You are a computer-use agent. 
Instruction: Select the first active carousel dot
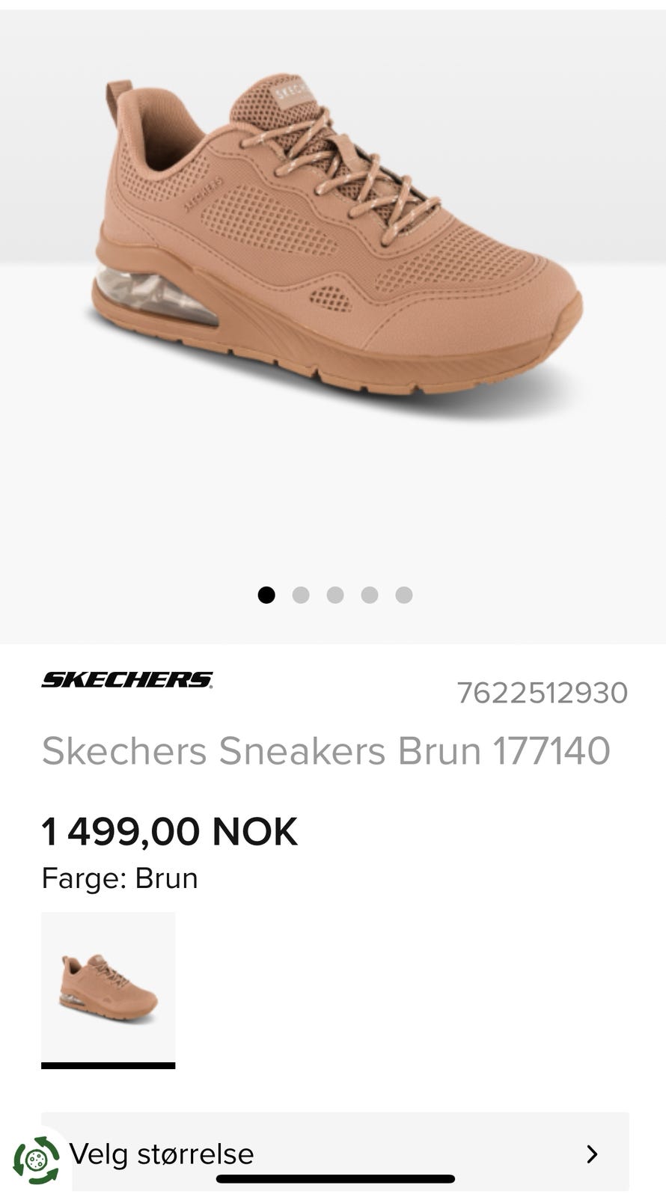coord(266,595)
